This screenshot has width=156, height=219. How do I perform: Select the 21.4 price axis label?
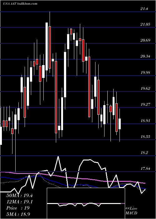coord(144,9)
